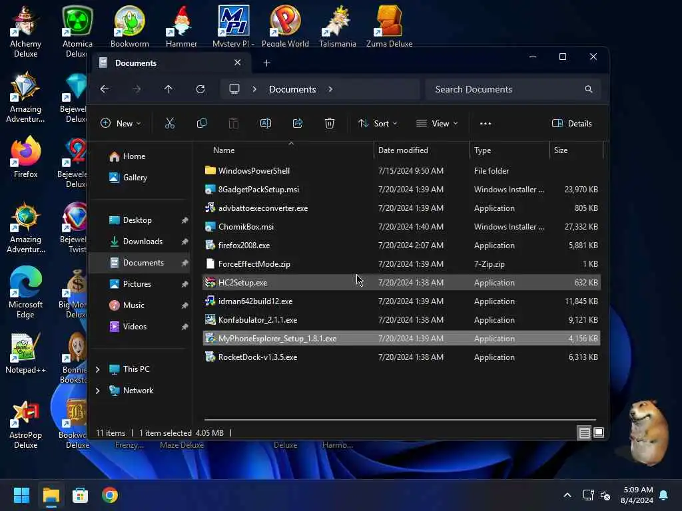Open Pictures in navigation pane
The height and width of the screenshot is (511, 682).
click(137, 284)
